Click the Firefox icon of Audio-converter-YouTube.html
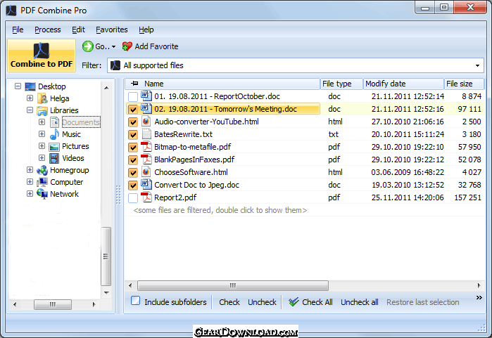 pos(146,121)
